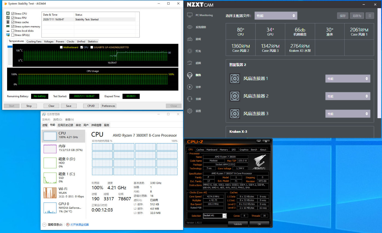The width and height of the screenshot is (382, 233).
Task: Click the 80° CPU temperature tile
Action: pyautogui.click(x=241, y=32)
